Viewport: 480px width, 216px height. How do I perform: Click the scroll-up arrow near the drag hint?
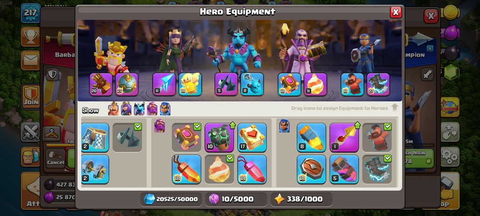coord(395,108)
